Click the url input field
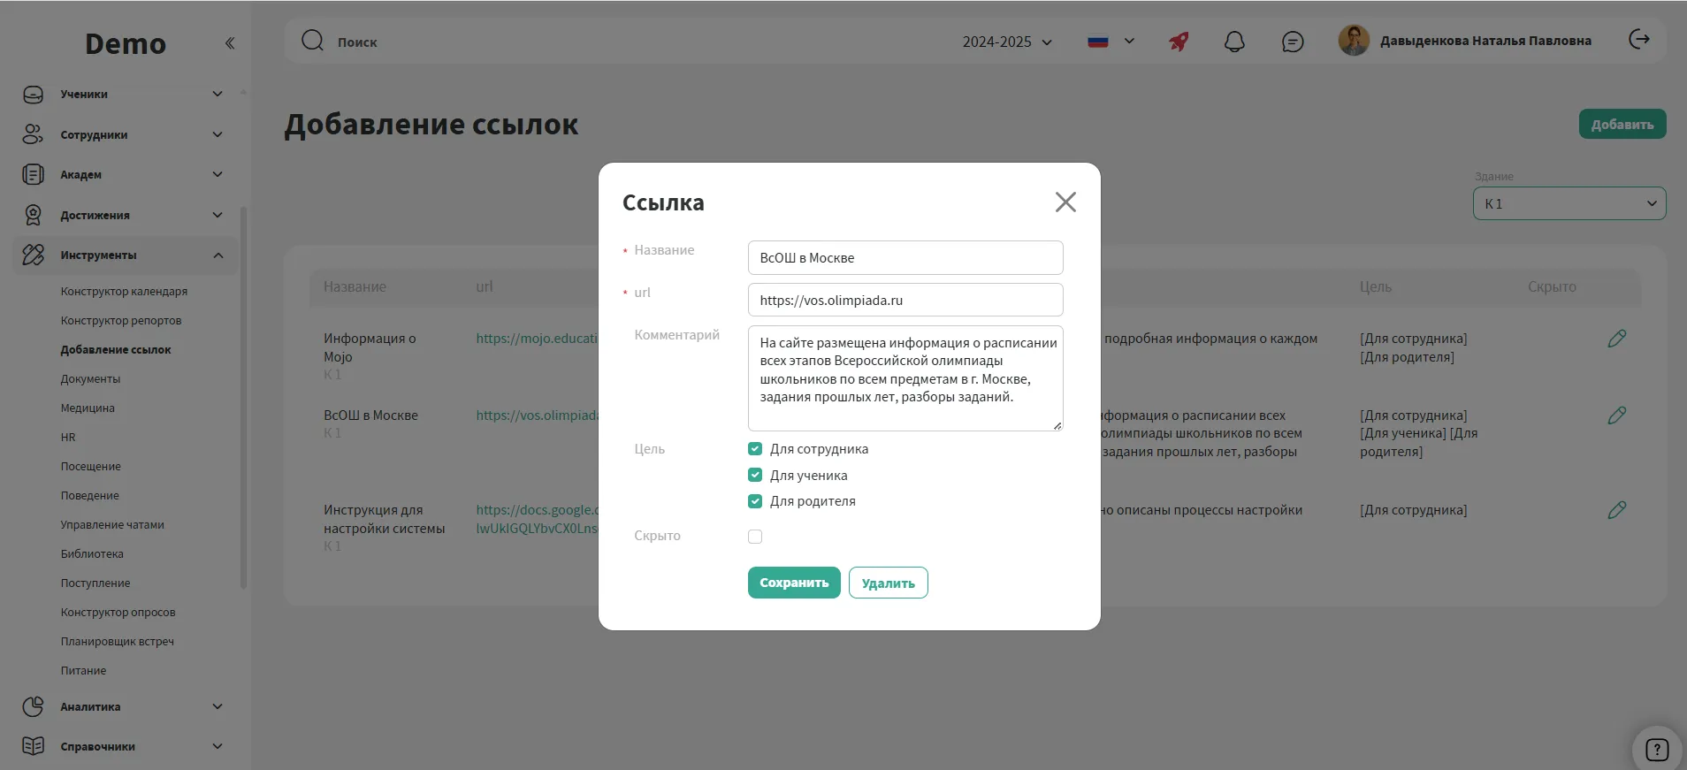Viewport: 1687px width, 770px height. (x=905, y=301)
